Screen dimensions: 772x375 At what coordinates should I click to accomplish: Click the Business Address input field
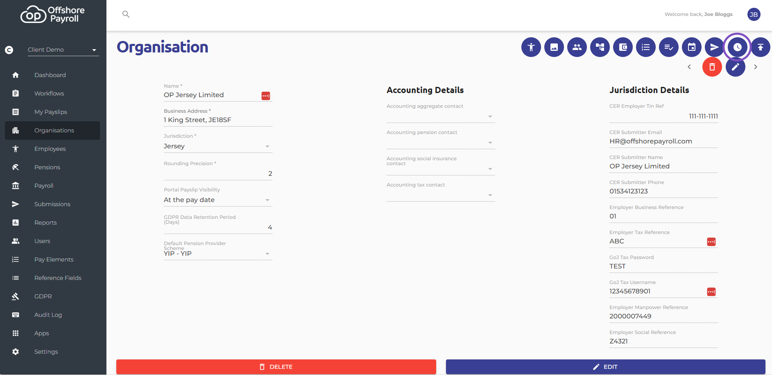click(218, 120)
